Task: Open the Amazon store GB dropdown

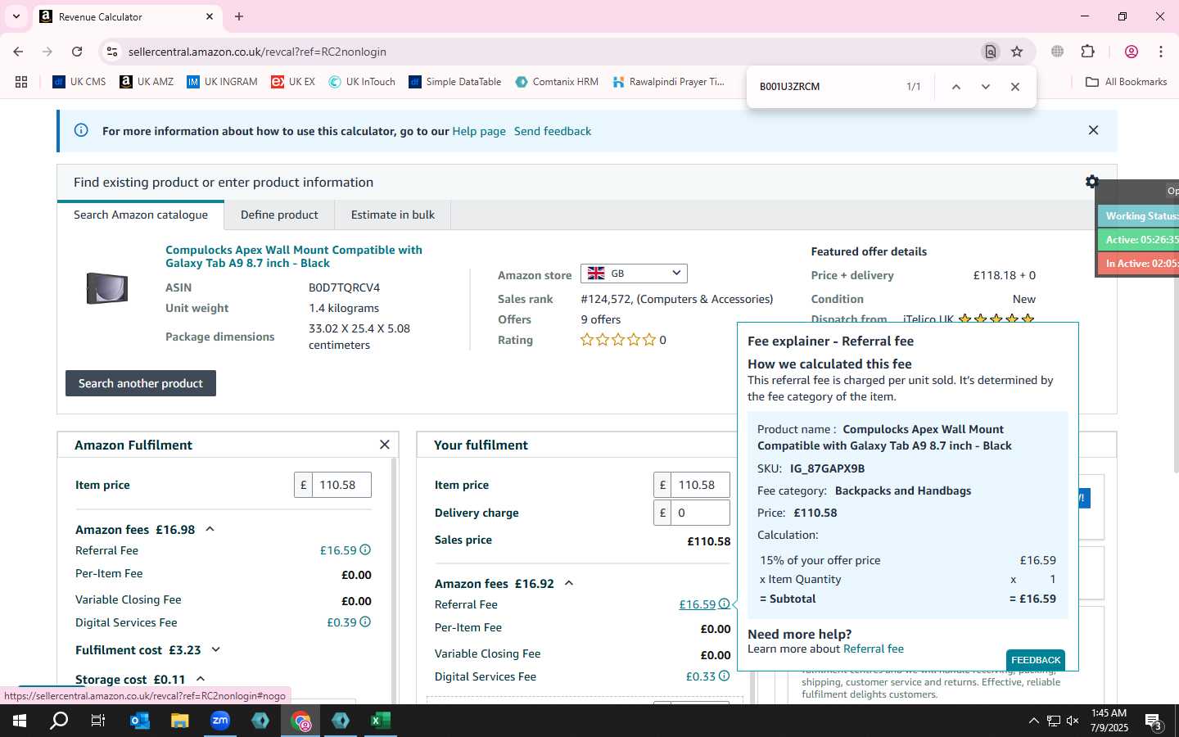Action: coord(634,274)
